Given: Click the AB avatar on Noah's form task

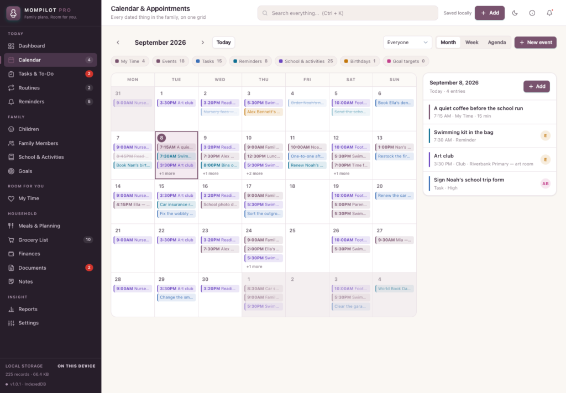Looking at the screenshot, I should pos(545,184).
